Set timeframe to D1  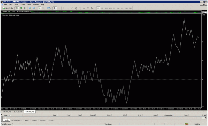tap(122, 8)
